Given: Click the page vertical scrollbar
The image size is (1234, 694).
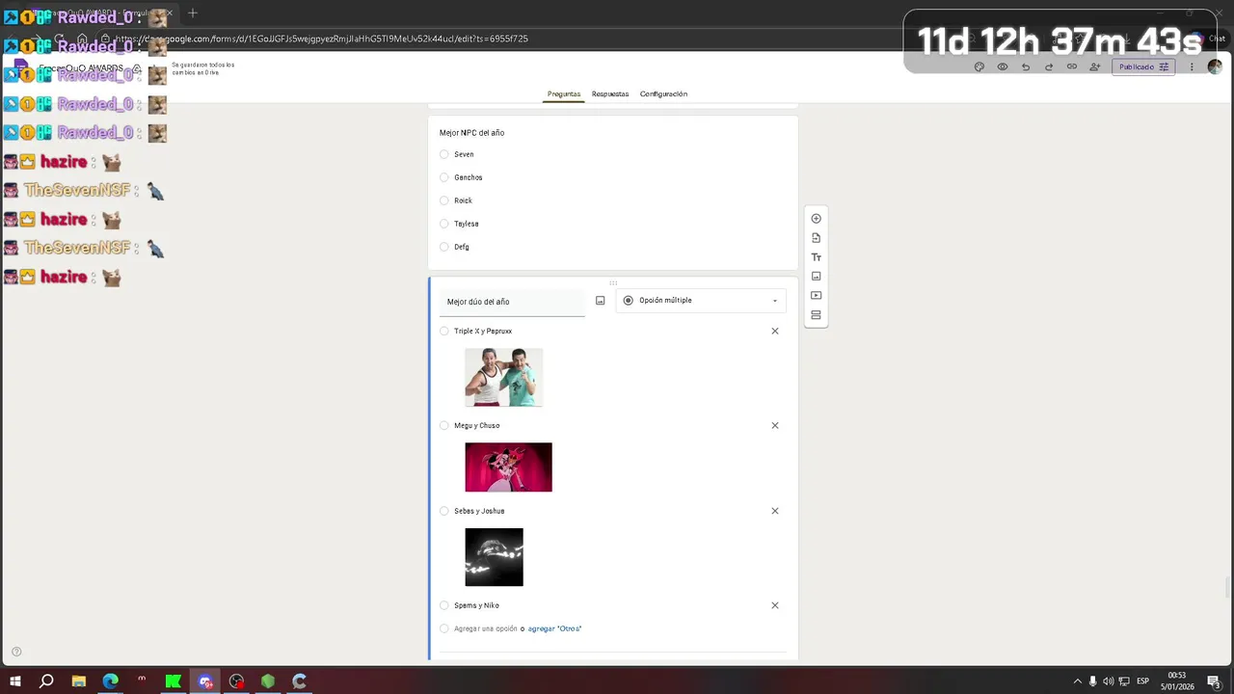Looking at the screenshot, I should (x=1228, y=586).
